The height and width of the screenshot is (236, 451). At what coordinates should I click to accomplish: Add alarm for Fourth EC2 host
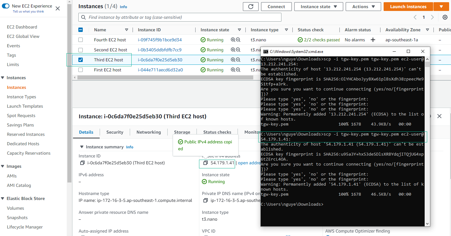tap(373, 40)
